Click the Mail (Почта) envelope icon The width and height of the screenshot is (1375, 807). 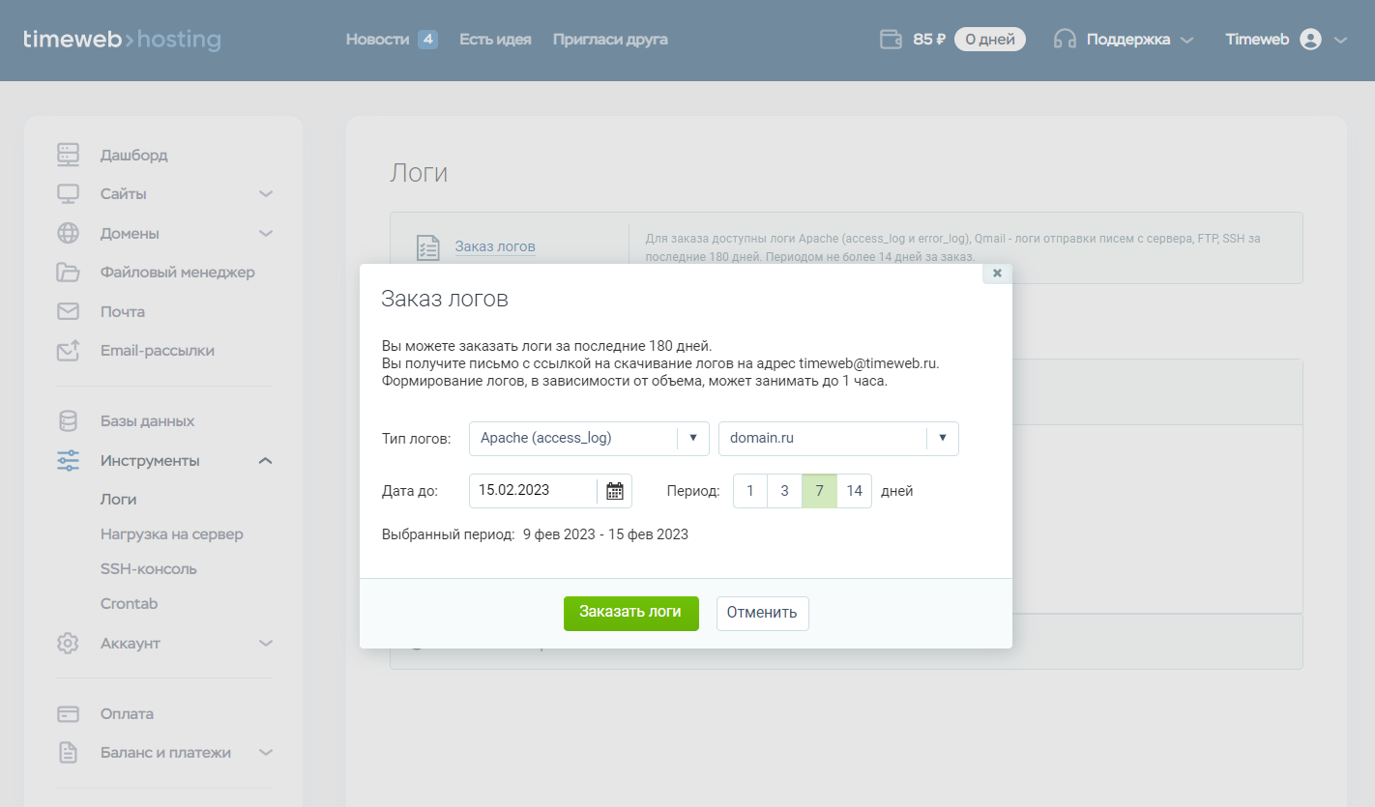[x=68, y=312]
